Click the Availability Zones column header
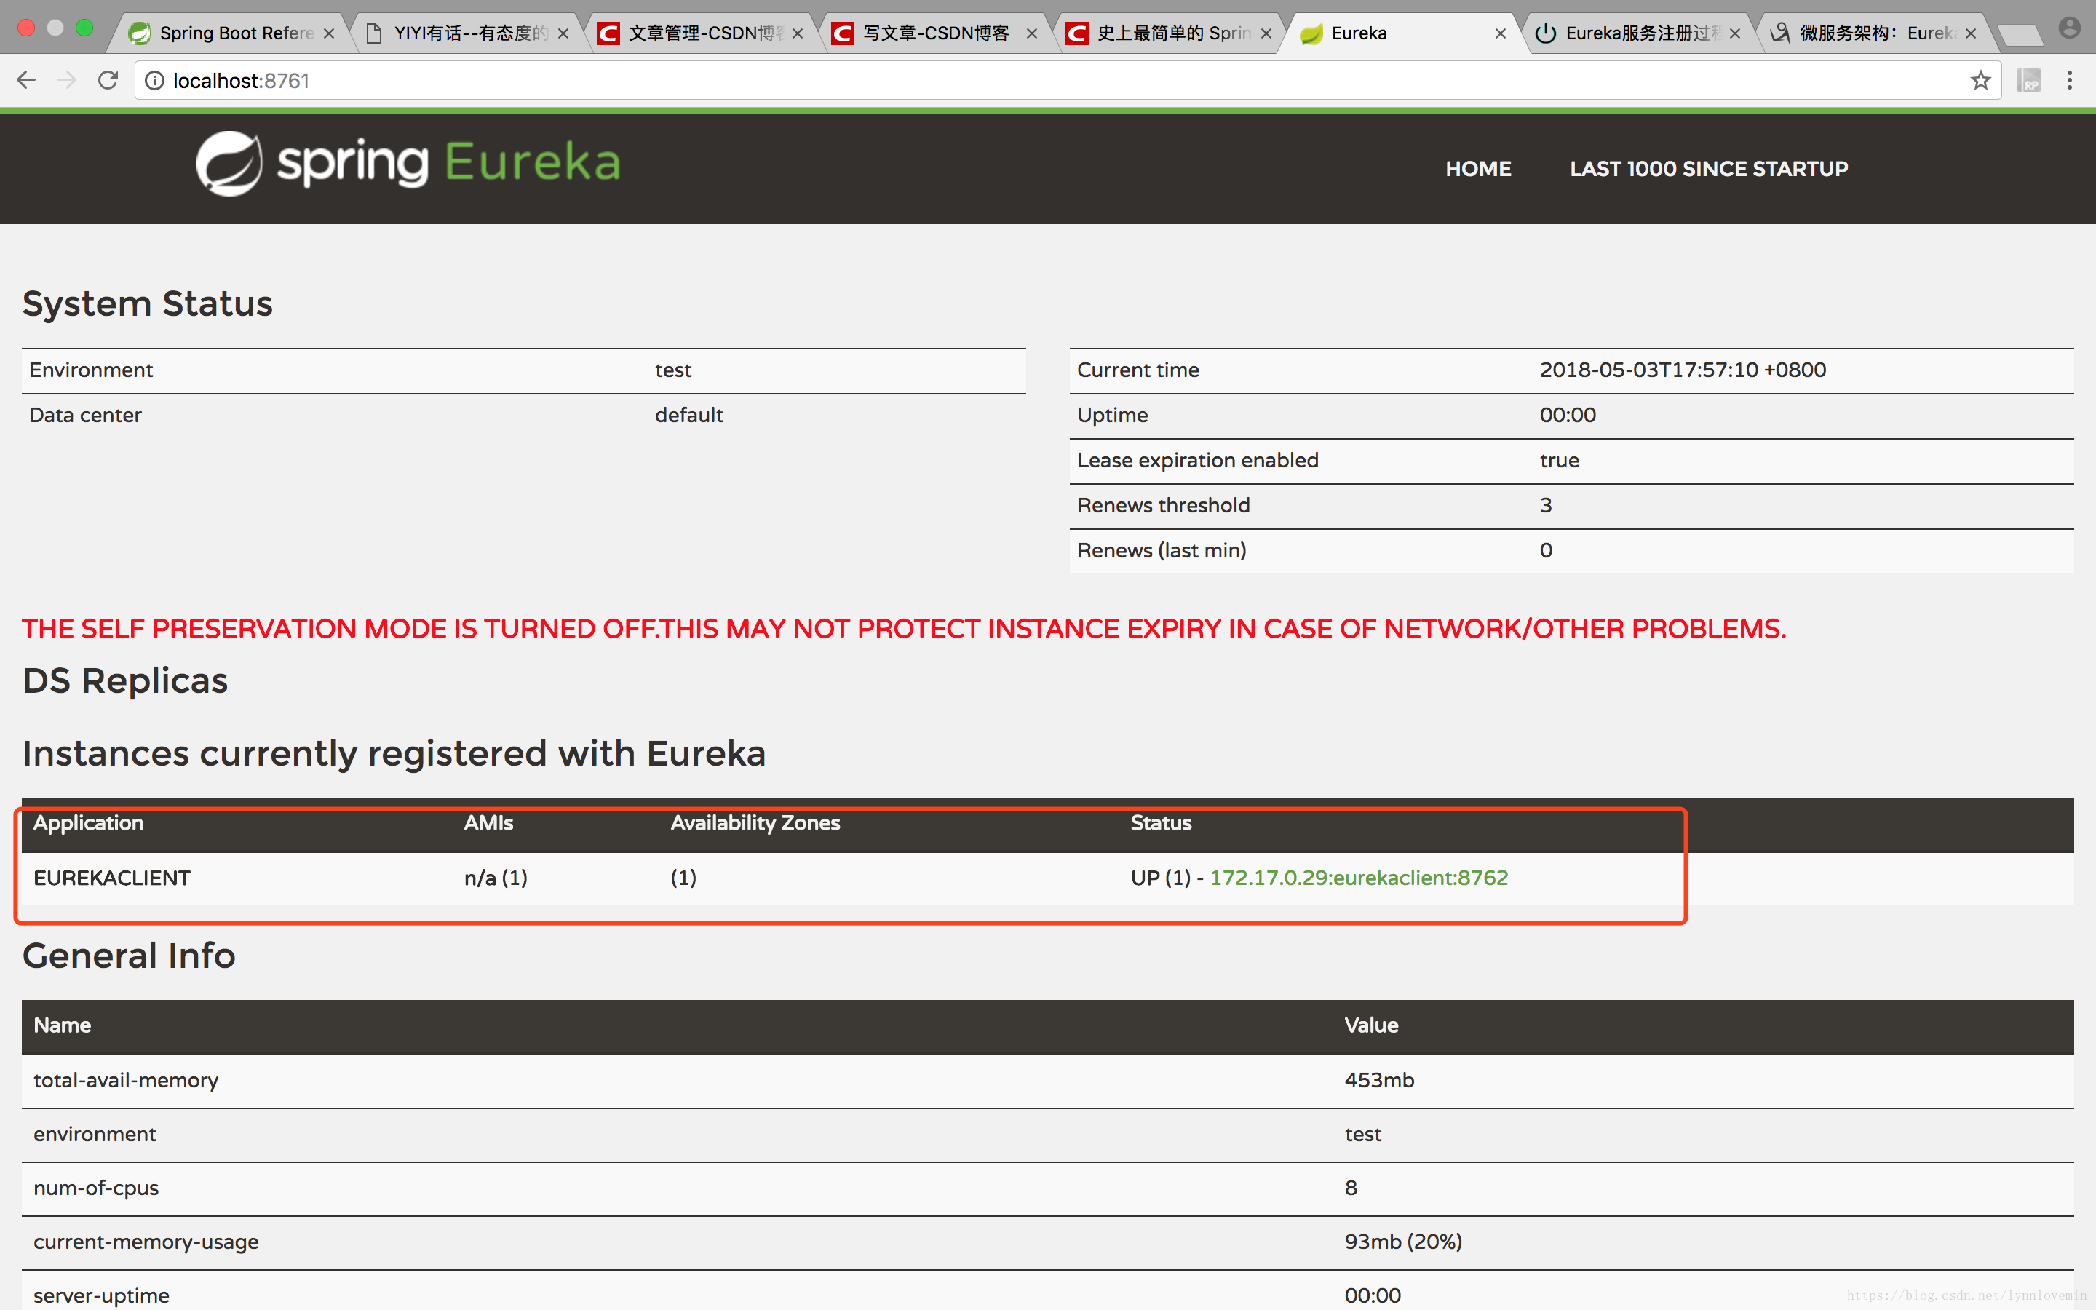This screenshot has height=1310, width=2096. click(755, 823)
